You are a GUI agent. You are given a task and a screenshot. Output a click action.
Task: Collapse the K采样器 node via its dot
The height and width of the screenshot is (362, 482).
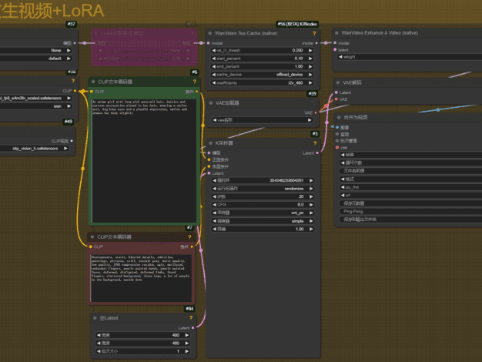[x=210, y=143]
